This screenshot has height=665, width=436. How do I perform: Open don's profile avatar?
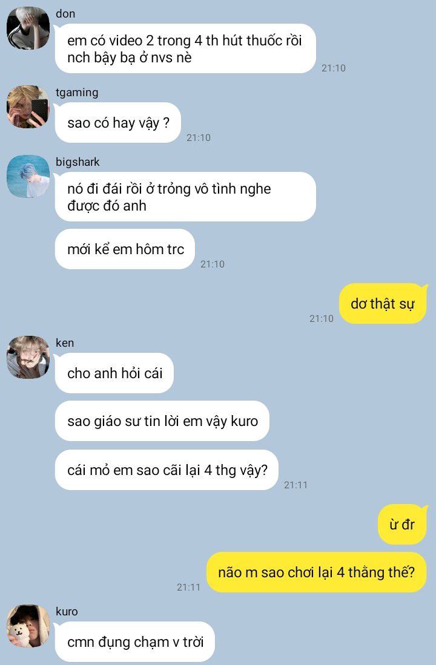(28, 28)
